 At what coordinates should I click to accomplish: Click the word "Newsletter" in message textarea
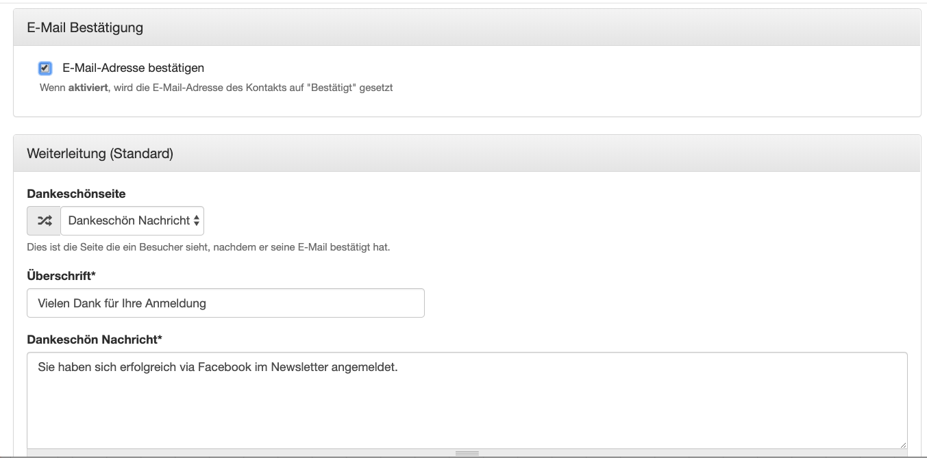[299, 368]
